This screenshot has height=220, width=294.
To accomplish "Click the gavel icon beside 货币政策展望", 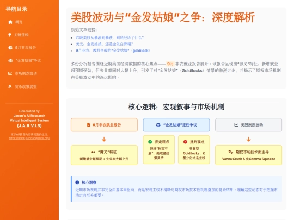I will (x=10, y=86).
